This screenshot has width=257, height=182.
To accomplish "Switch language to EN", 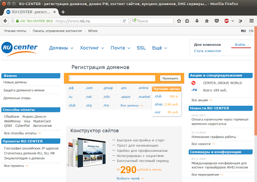I will pos(251,31).
